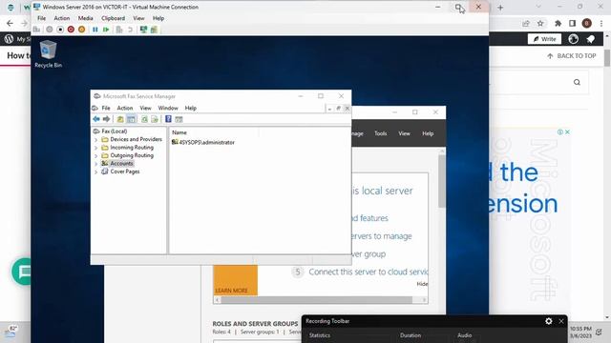This screenshot has height=343, width=611.
Task: Select Incoming Routing folder in tree
Action: 132,148
